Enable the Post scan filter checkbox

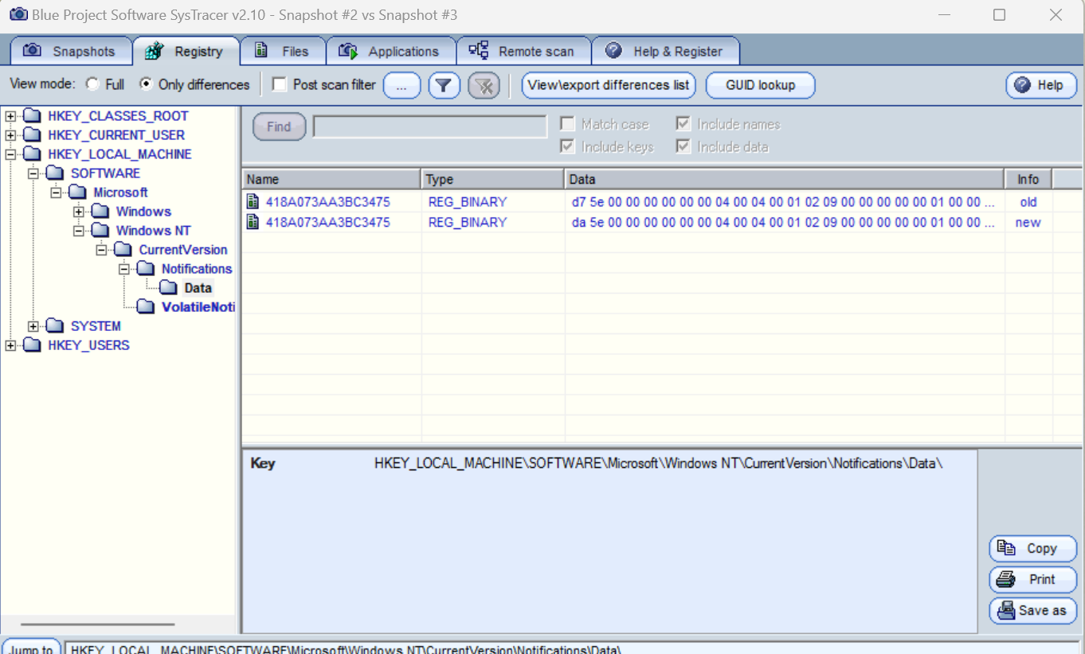pos(280,84)
